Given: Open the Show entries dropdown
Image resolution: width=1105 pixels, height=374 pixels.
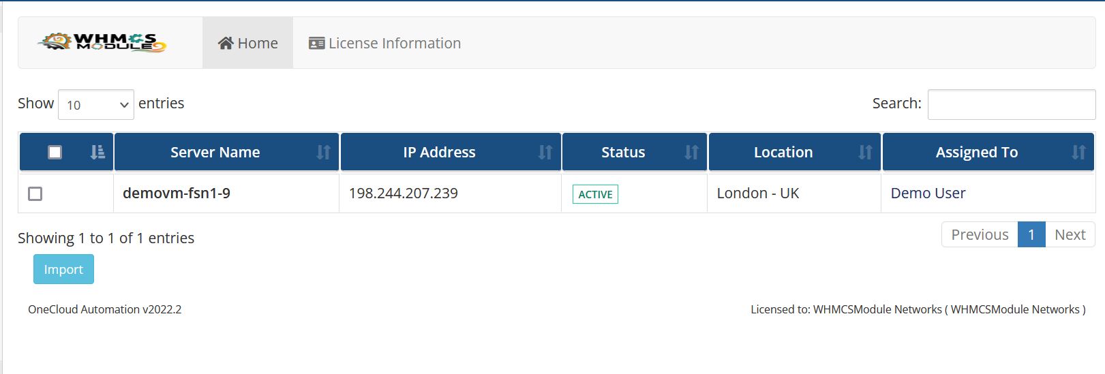Looking at the screenshot, I should pos(96,104).
